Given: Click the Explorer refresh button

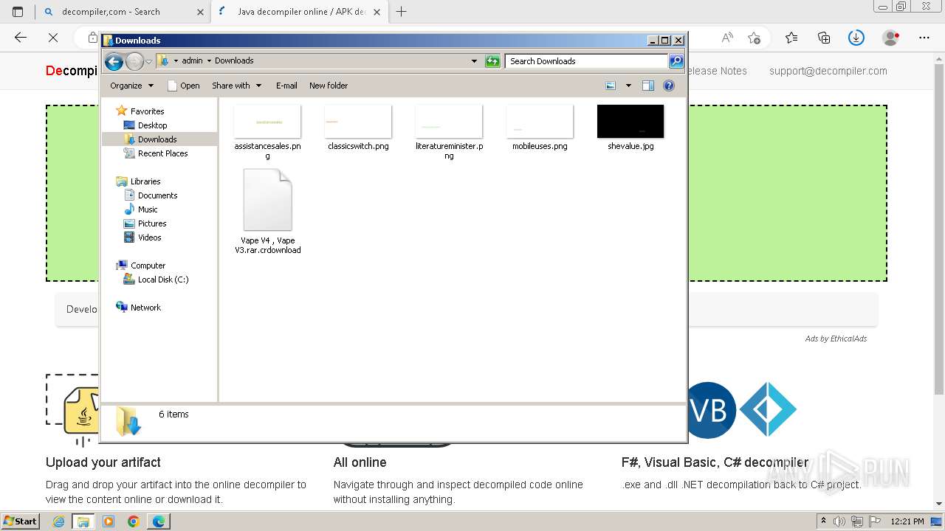Looking at the screenshot, I should click(x=492, y=61).
